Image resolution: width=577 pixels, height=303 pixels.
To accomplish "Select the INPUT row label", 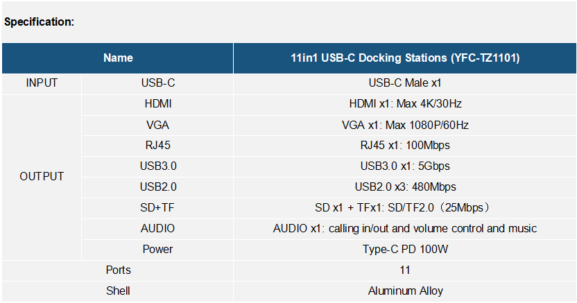I will (x=42, y=83).
